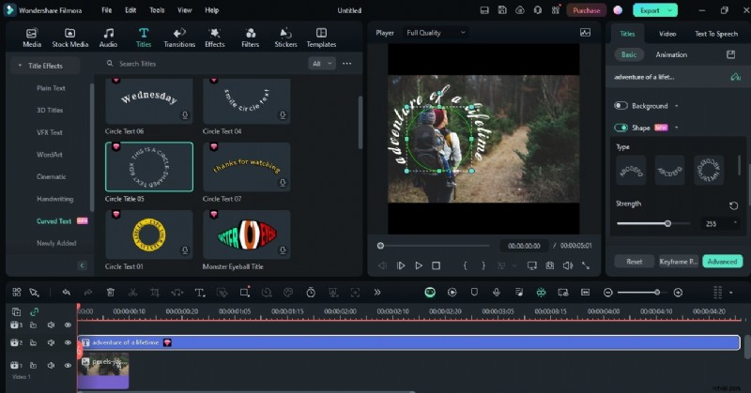Viewport: 751px width, 393px height.
Task: Disable the Shape toggle
Action: coord(621,128)
